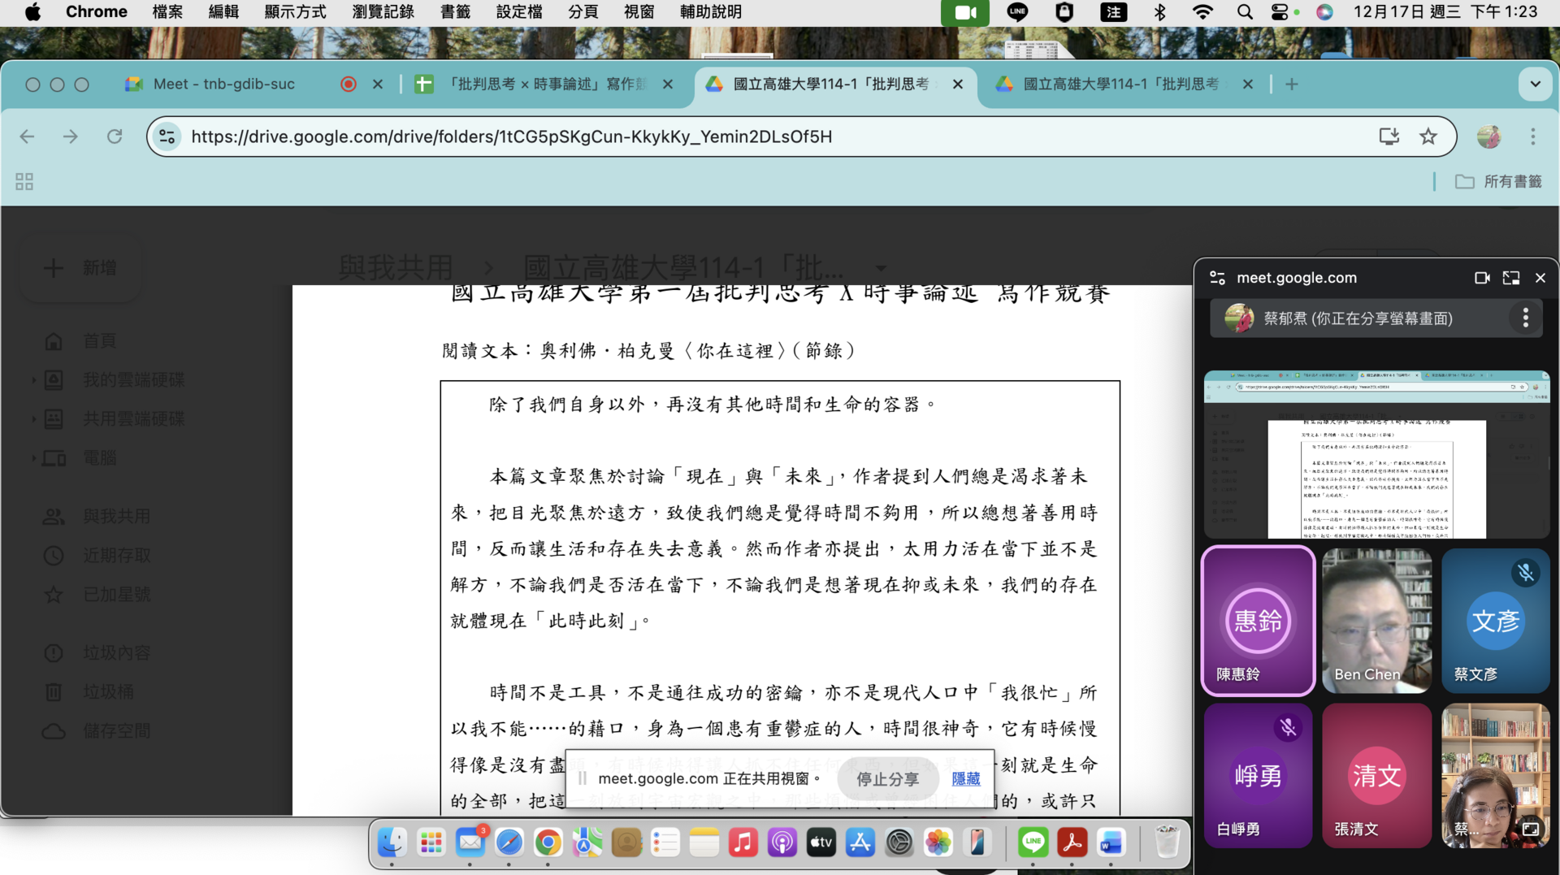Open the 瀏覽記錄 menu
This screenshot has height=875, width=1560.
click(383, 11)
